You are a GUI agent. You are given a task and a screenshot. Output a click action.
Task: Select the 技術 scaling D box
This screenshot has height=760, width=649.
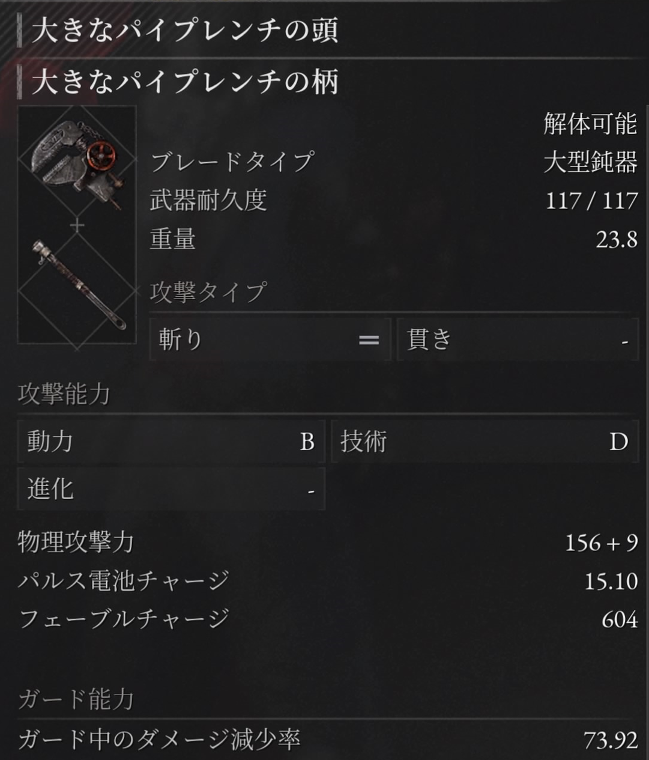(x=484, y=442)
